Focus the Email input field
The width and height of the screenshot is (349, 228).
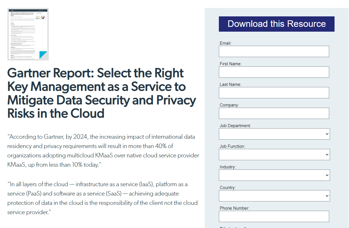click(274, 51)
